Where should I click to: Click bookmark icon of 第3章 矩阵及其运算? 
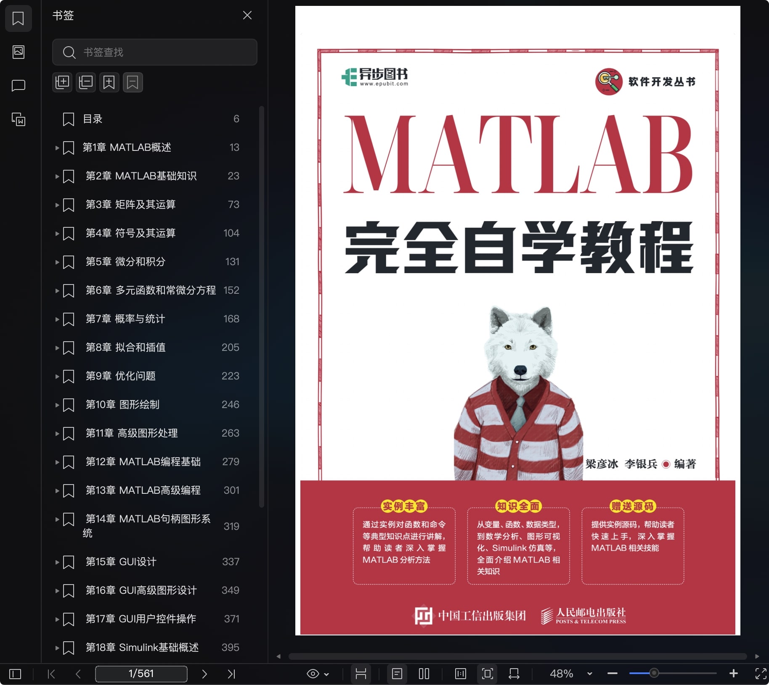[69, 205]
